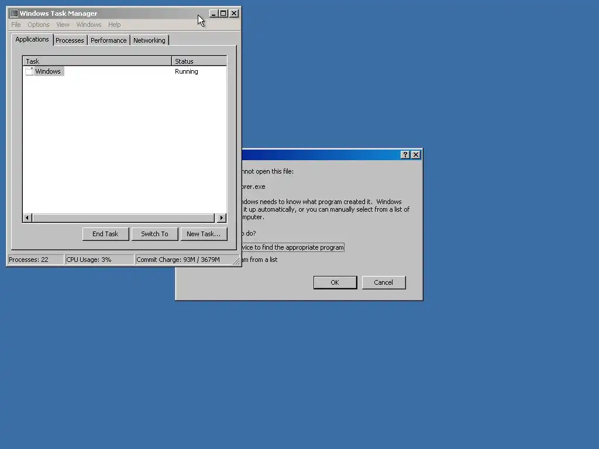Click the CPU Usage: 3% status entry
Image resolution: width=599 pixels, height=449 pixels.
99,260
